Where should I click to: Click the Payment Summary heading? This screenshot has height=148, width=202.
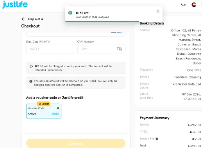[154, 118]
